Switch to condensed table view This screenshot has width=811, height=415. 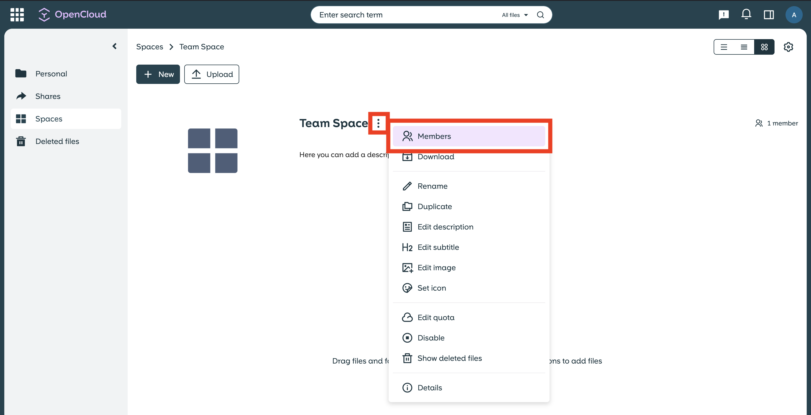[x=744, y=47]
